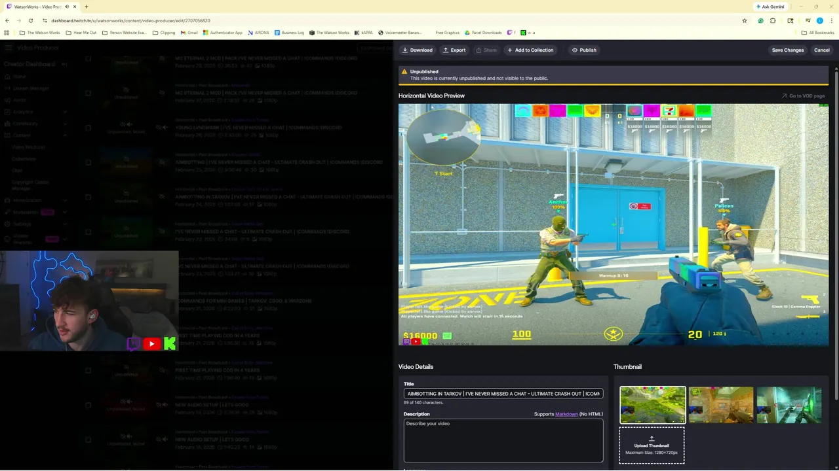Viewport: 839px width, 471px height.
Task: Click the orange warning icon in Unpublished banner
Action: click(404, 71)
